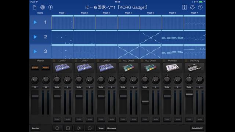Mute Track 2 London

coord(90,120)
